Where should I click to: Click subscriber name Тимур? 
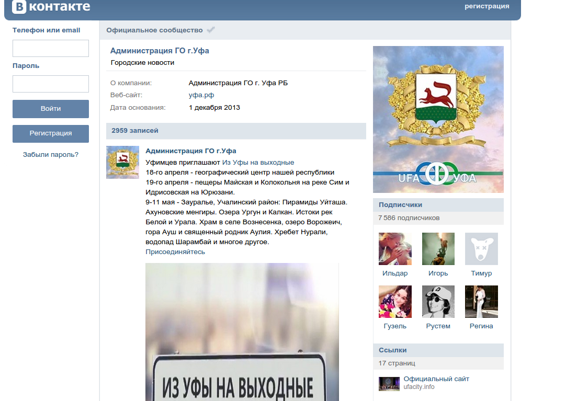[x=481, y=273]
